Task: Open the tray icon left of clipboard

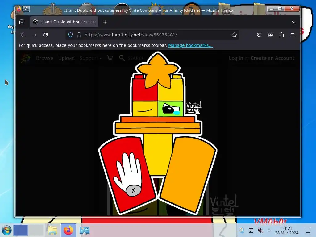Action: (242, 230)
